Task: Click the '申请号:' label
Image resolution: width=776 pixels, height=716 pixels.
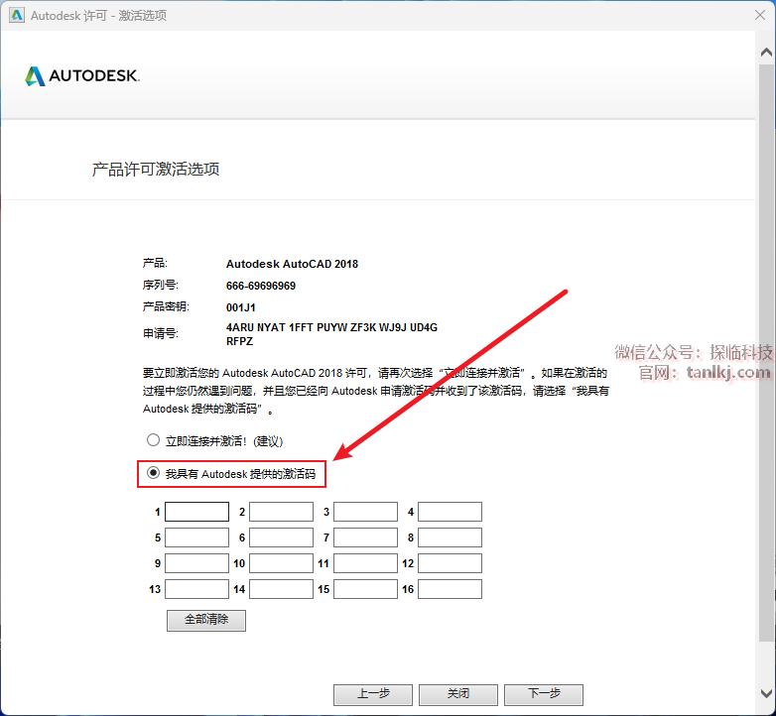Action: [x=161, y=334]
